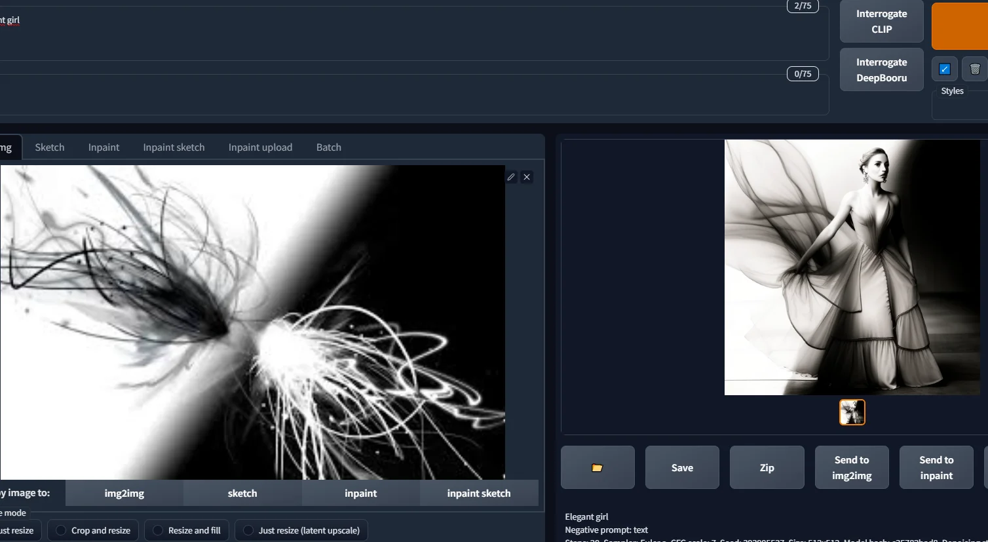Click the Zip button
The height and width of the screenshot is (542, 988).
[x=767, y=467]
